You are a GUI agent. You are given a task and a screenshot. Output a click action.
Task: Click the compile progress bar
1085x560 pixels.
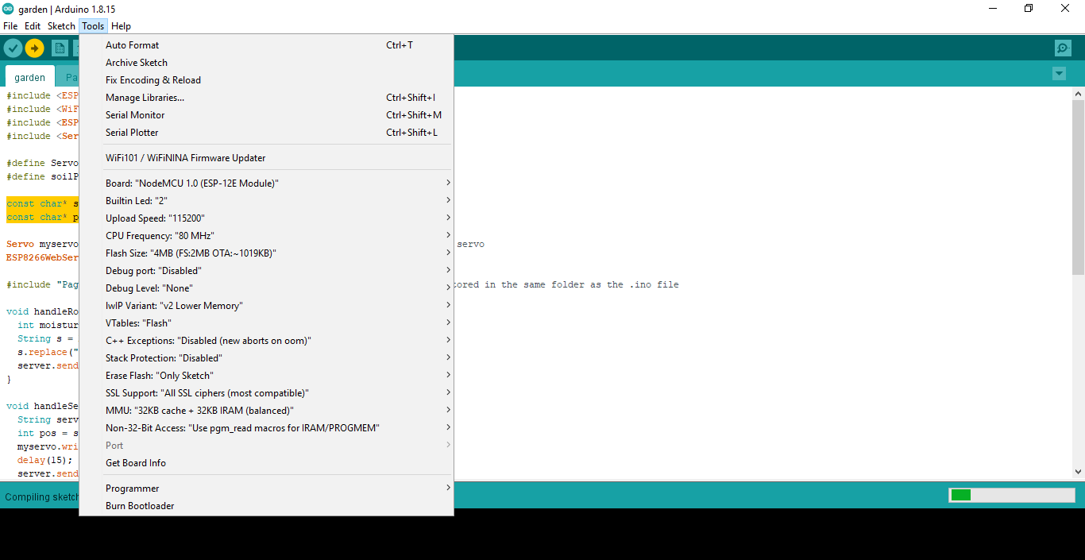tap(1011, 495)
